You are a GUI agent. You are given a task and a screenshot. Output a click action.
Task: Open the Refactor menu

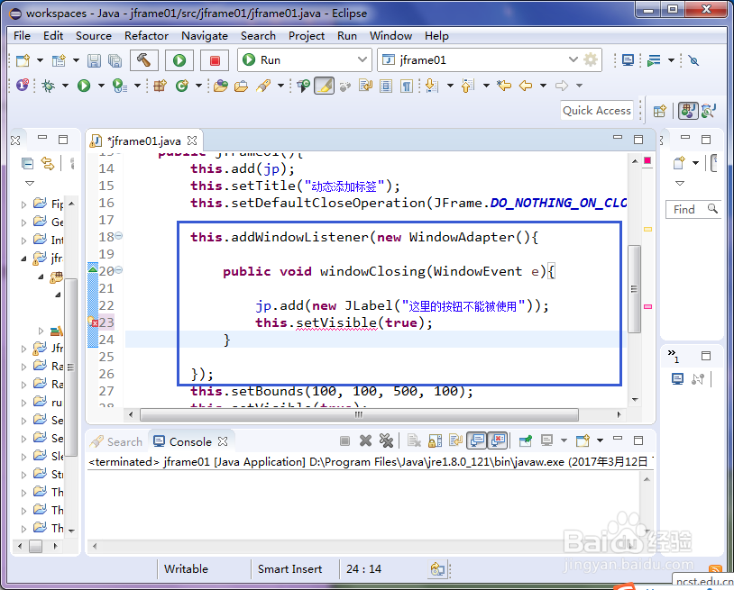pyautogui.click(x=146, y=36)
